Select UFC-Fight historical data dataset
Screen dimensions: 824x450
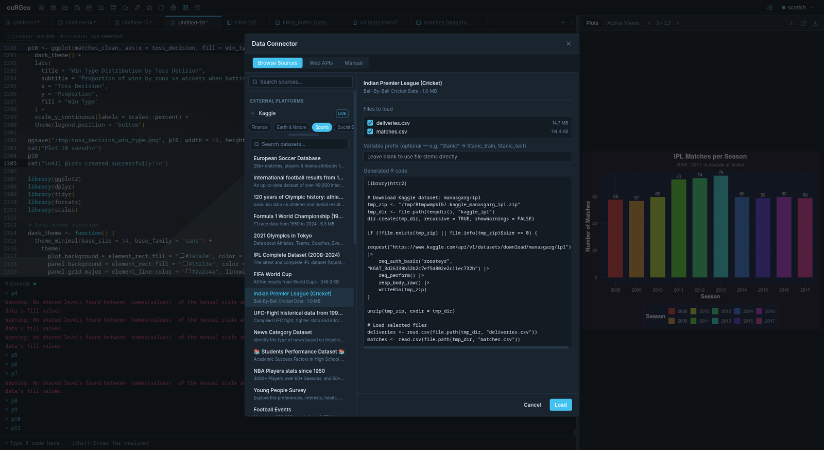coord(299,316)
